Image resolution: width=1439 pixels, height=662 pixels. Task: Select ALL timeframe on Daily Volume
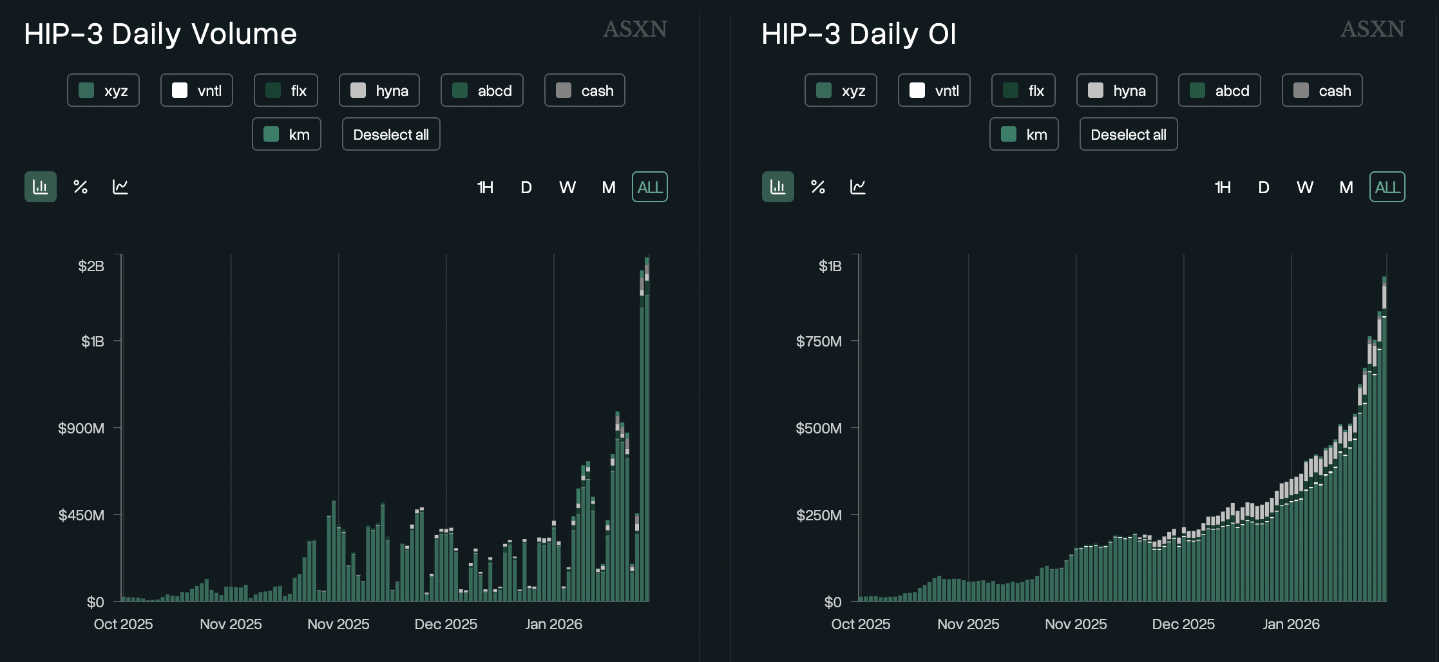[650, 187]
